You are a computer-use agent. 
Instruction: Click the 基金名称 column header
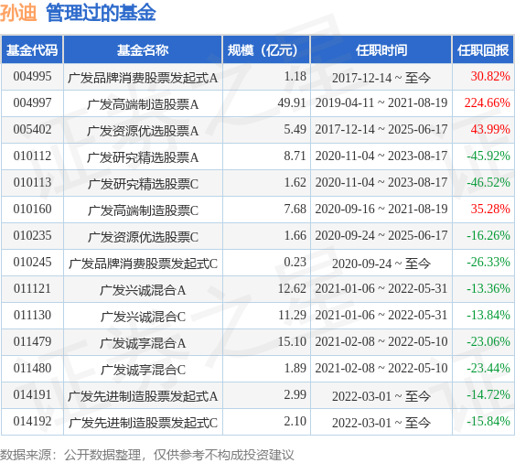143,50
